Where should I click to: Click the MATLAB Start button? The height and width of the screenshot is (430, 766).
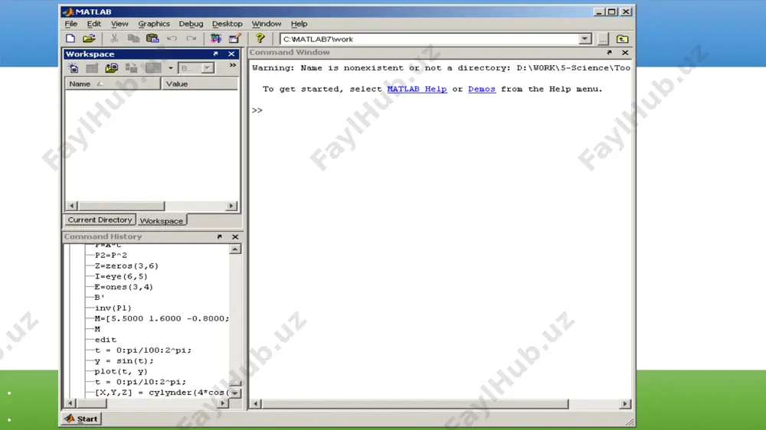pos(82,419)
